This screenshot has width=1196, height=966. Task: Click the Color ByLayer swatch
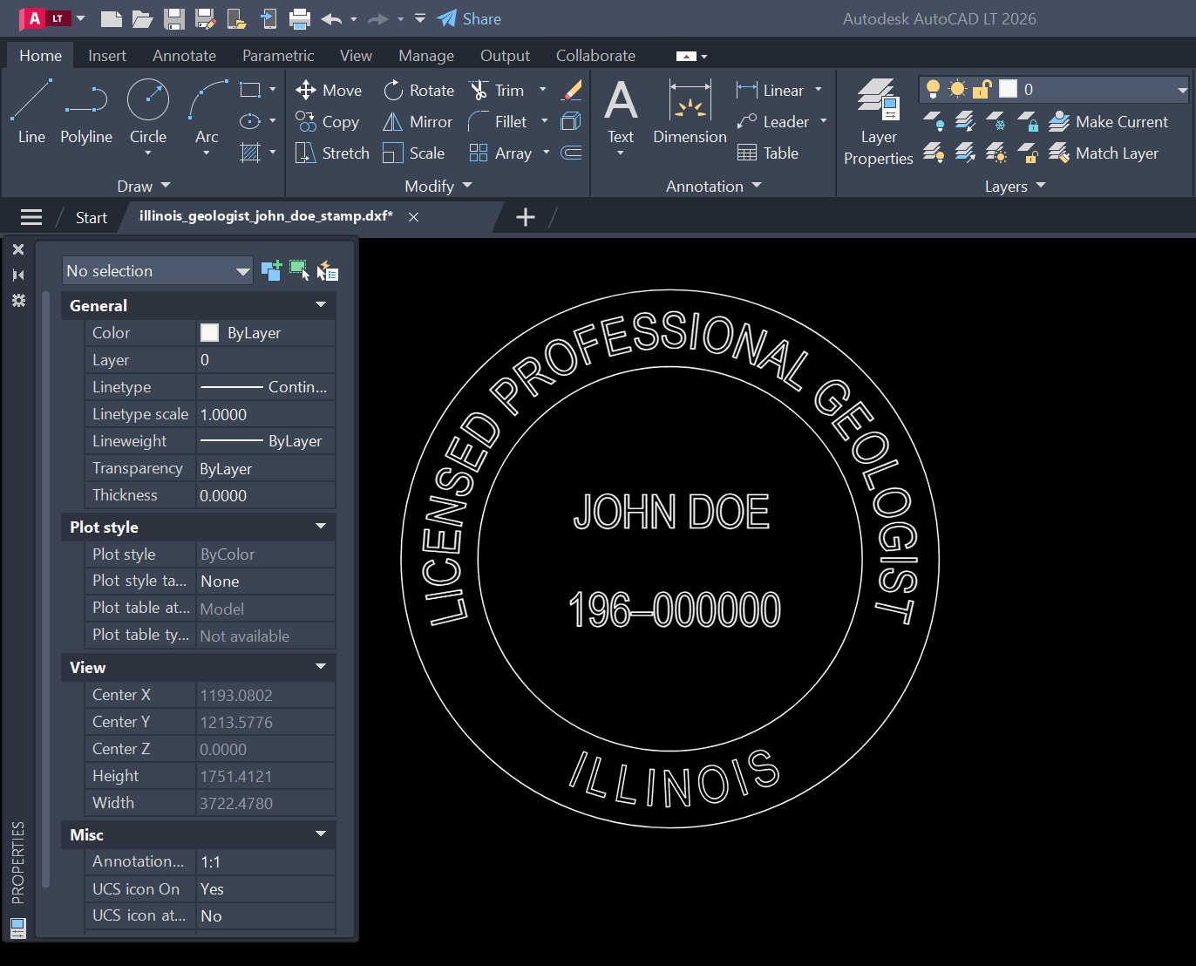[209, 332]
